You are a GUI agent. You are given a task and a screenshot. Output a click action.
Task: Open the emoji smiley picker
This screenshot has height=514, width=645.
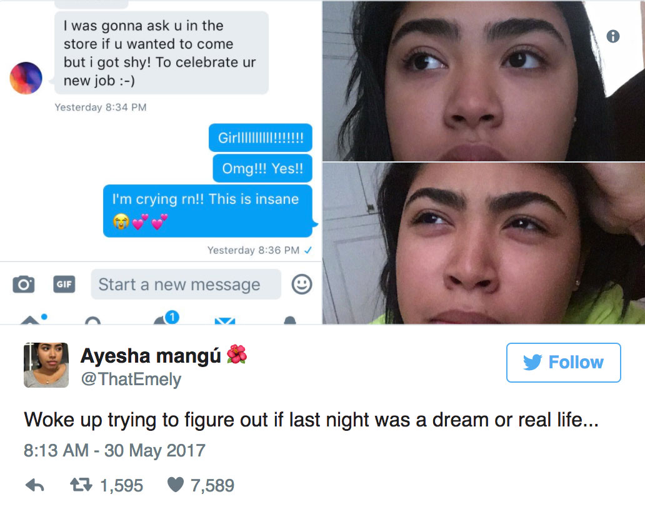[301, 284]
